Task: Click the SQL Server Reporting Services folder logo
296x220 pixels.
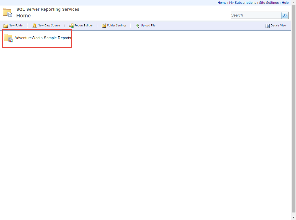Action: pos(7,12)
